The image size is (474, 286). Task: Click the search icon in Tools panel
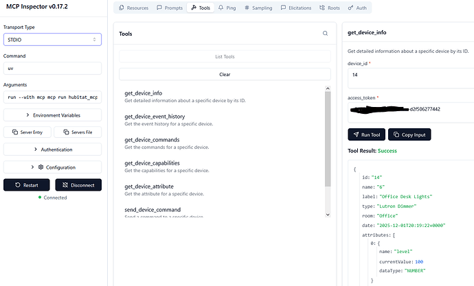click(x=325, y=33)
